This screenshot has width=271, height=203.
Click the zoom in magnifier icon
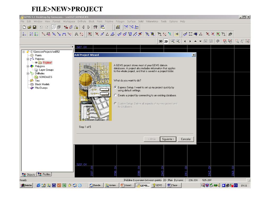pos(173,41)
